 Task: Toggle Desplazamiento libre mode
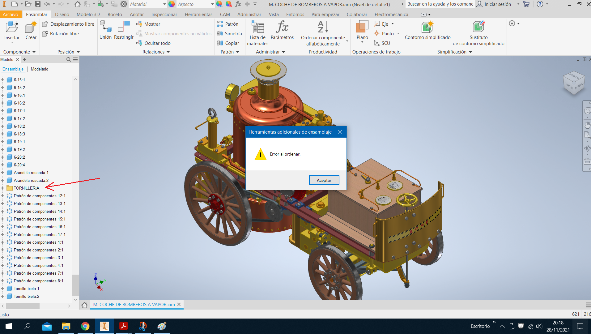tap(71, 24)
